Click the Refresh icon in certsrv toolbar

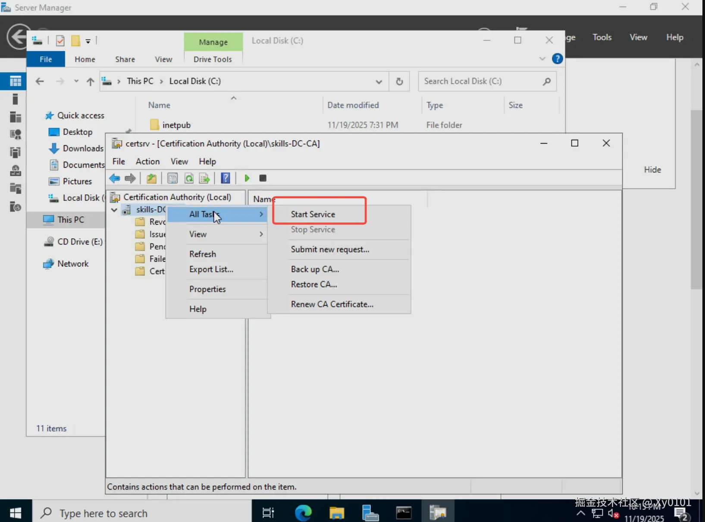189,178
